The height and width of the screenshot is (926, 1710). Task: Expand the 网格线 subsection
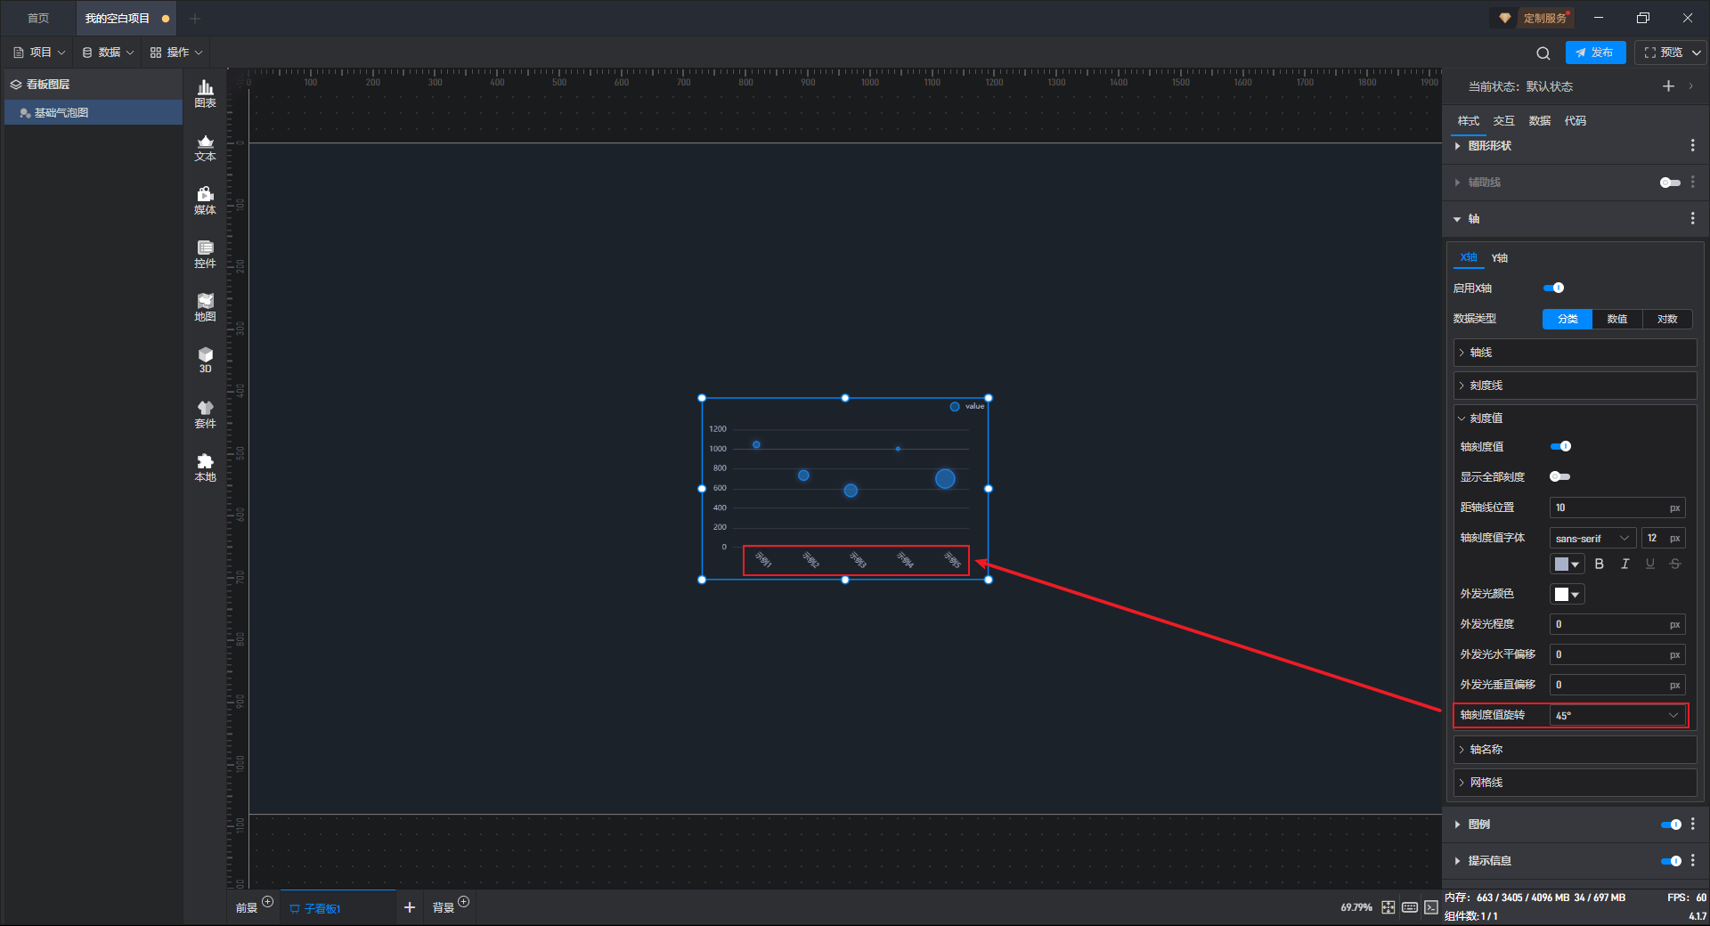coord(1575,783)
